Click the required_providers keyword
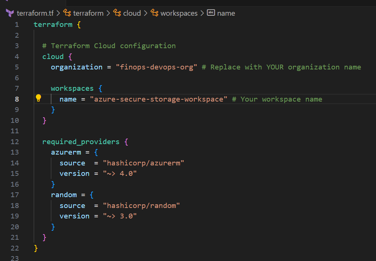 81,142
